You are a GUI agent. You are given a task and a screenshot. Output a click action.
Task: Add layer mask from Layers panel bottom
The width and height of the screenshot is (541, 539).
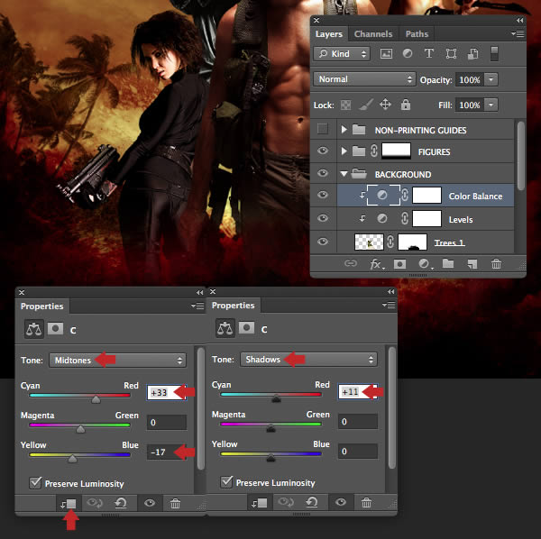click(x=399, y=264)
